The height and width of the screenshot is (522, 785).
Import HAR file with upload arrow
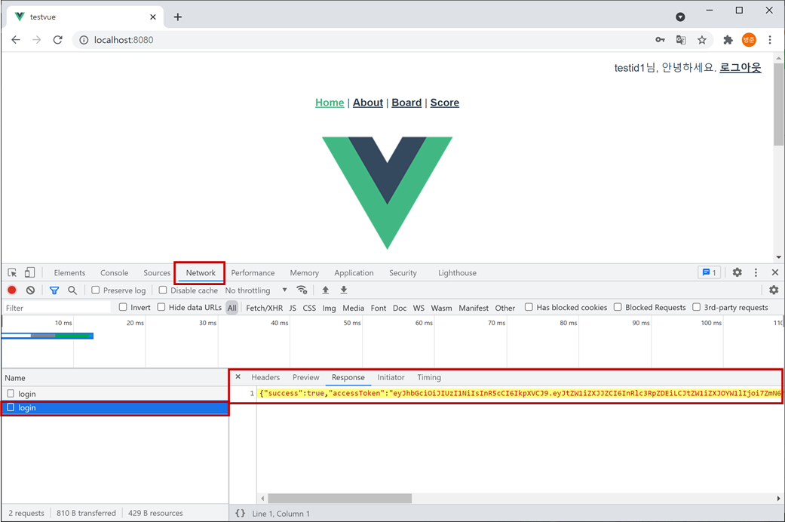coord(326,290)
